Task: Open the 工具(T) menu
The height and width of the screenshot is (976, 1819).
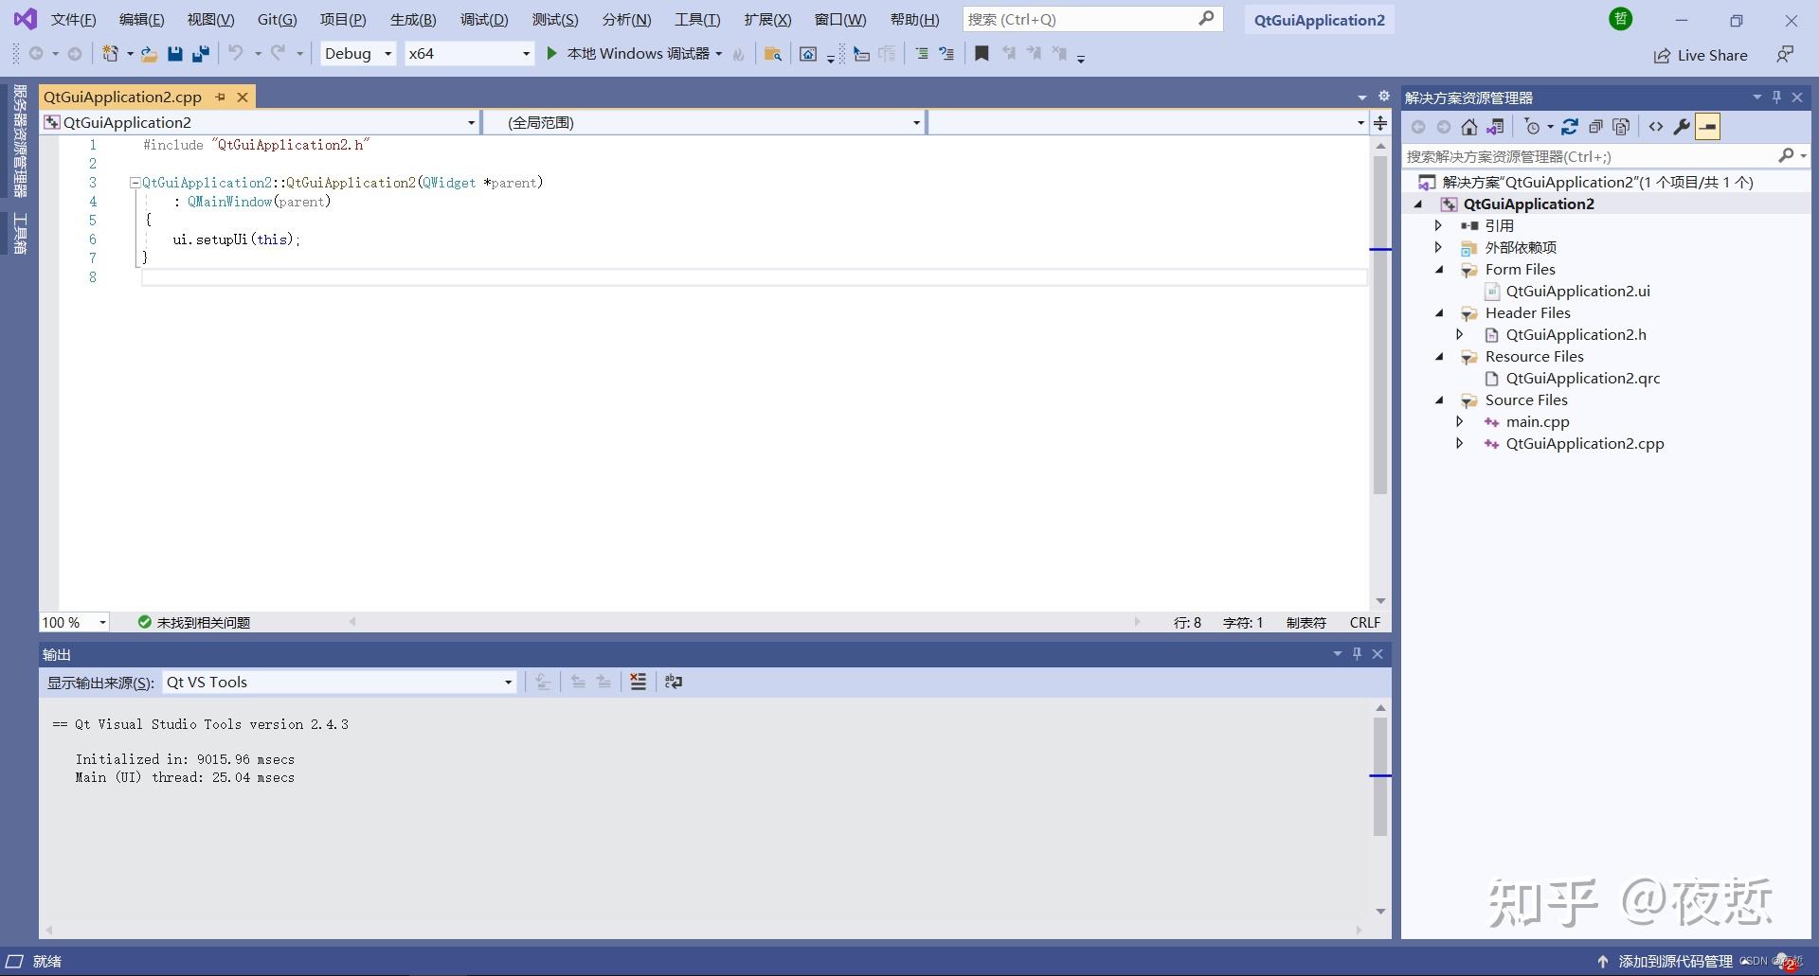Action: coord(697,19)
